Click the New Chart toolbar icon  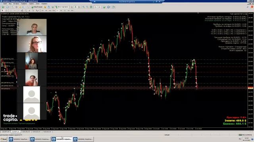[3, 7]
